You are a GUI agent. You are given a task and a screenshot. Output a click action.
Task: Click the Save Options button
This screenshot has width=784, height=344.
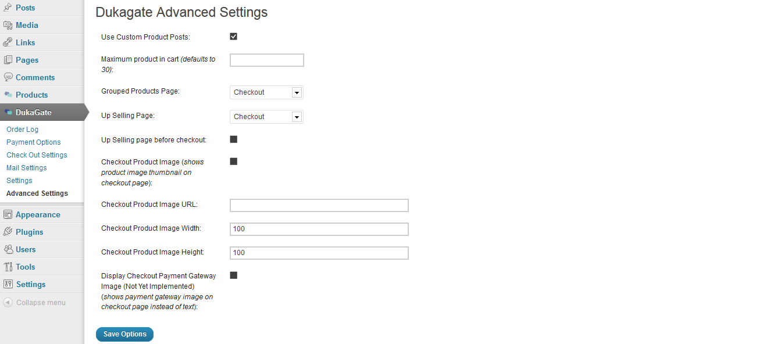click(124, 334)
